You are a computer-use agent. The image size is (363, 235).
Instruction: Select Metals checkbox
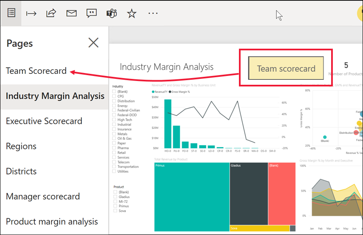[x=114, y=134]
